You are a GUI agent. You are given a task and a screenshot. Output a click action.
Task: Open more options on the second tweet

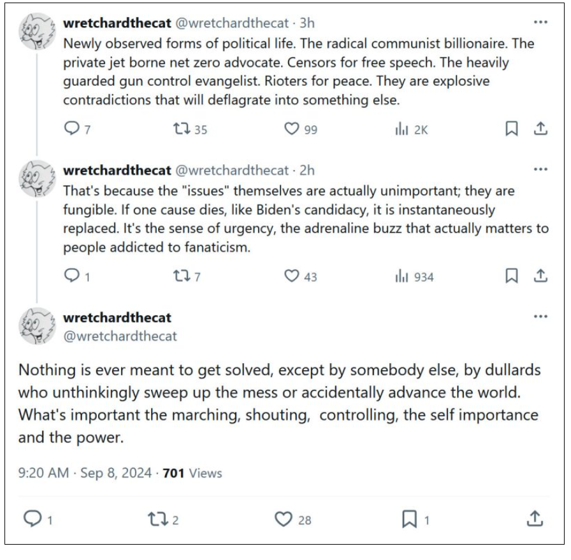coord(540,170)
